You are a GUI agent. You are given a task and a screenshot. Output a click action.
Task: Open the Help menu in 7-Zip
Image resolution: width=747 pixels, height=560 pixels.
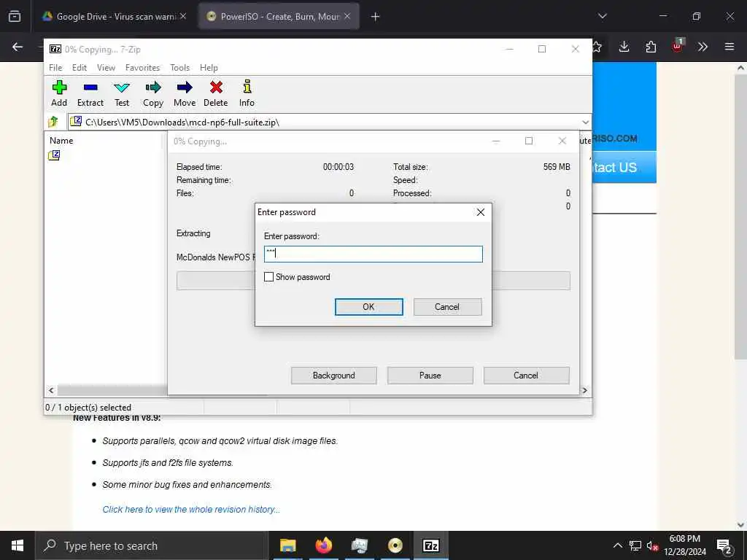(x=209, y=68)
